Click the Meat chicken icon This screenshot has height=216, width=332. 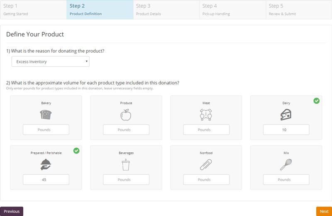(x=206, y=115)
